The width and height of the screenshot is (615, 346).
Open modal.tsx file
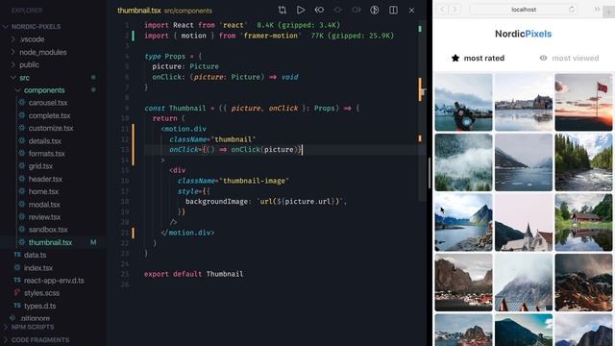coord(44,205)
